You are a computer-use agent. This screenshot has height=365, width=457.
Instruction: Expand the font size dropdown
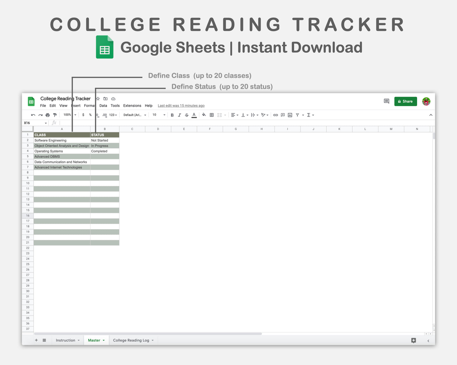(x=164, y=115)
